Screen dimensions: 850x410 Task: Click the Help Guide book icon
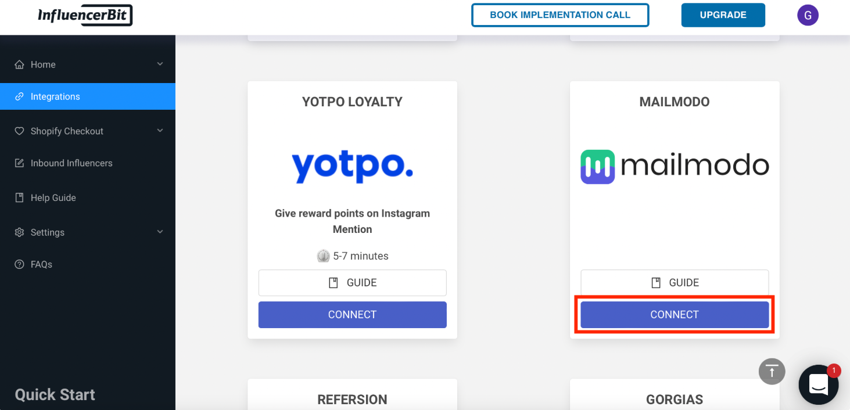coord(19,197)
